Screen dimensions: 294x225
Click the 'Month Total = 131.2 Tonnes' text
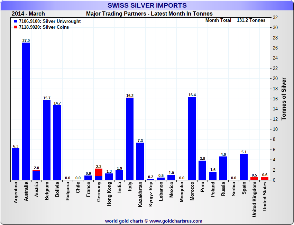pos(235,20)
